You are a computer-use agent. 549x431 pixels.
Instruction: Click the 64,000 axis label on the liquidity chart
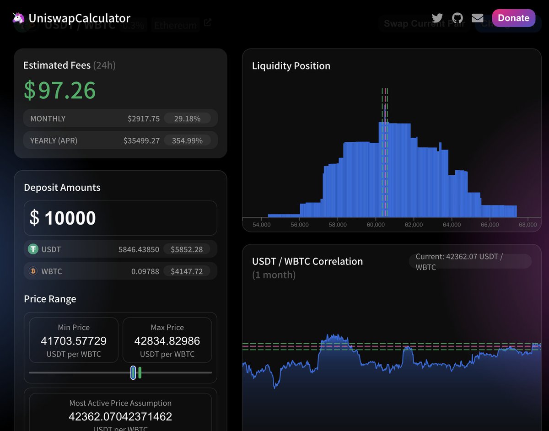tap(452, 225)
